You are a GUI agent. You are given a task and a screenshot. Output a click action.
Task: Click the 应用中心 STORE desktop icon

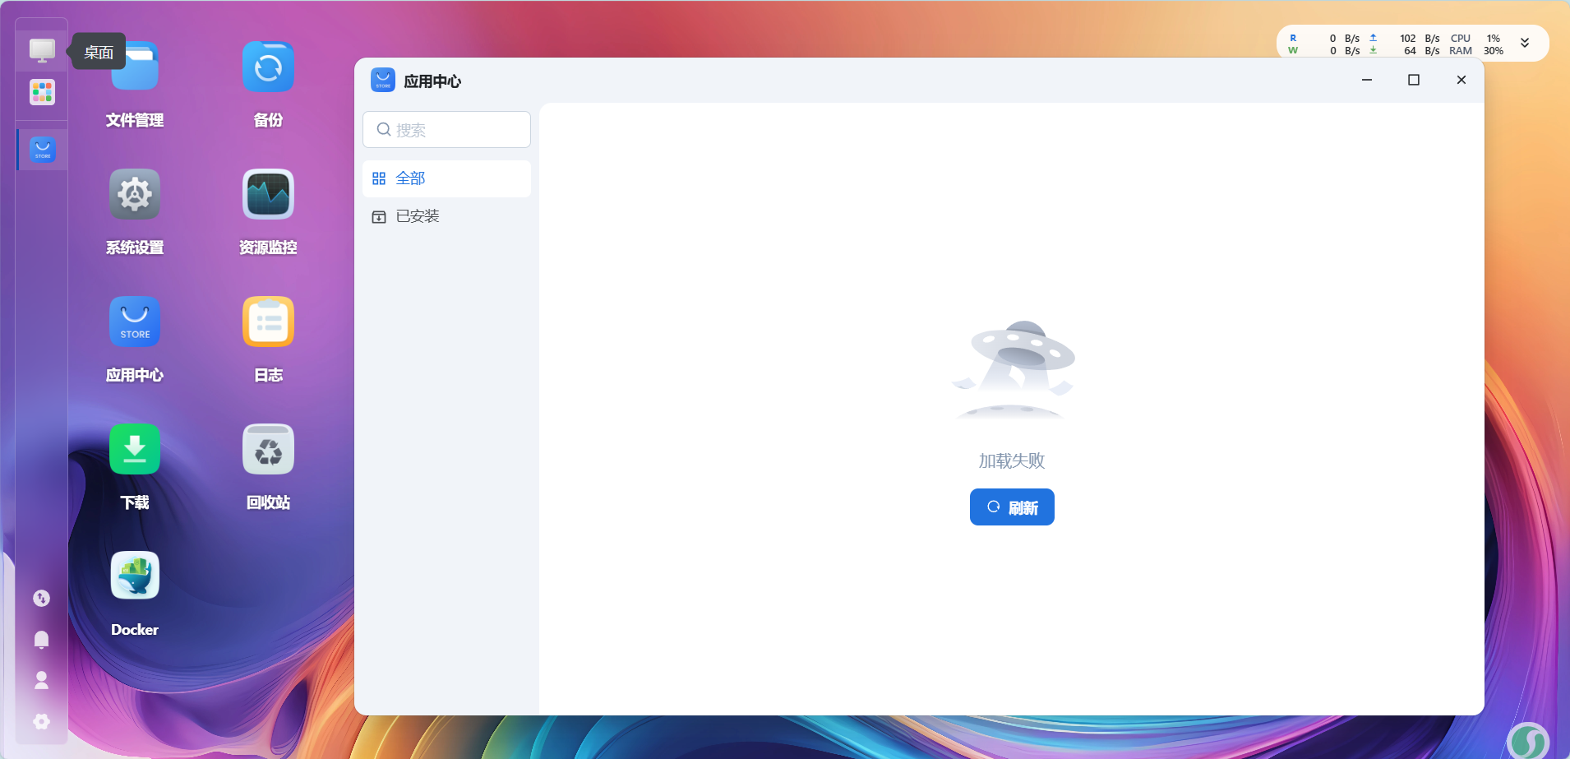point(135,322)
